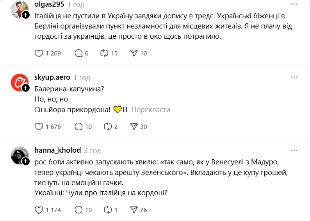The image size is (310, 221).
Task: Share the skyup.aero post
Action: point(134,127)
